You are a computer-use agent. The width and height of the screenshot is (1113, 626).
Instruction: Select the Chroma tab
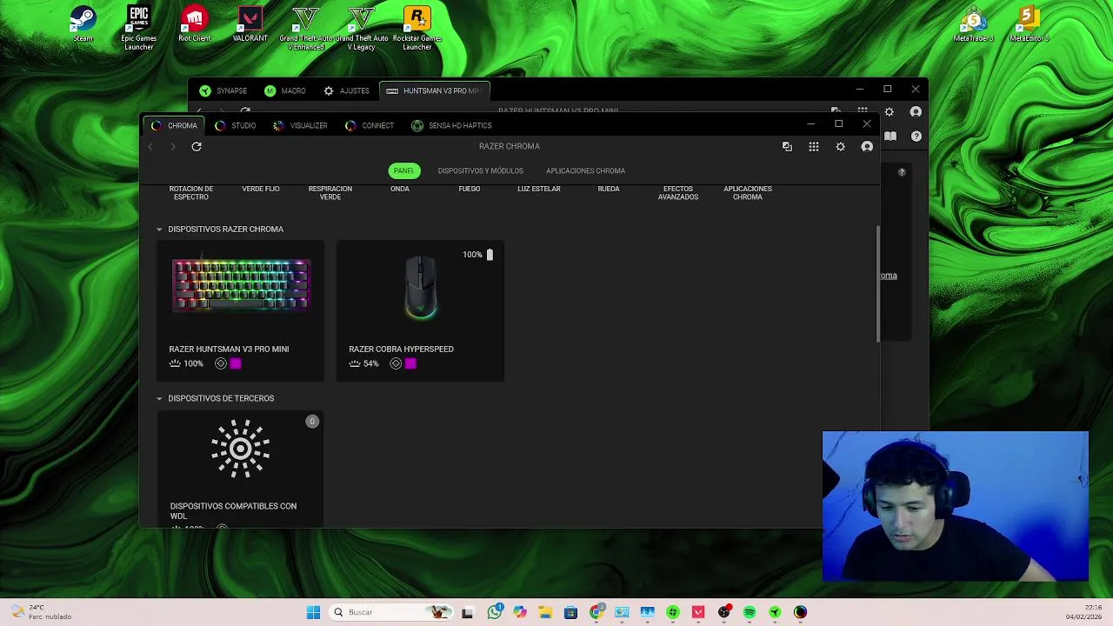pyautogui.click(x=175, y=125)
